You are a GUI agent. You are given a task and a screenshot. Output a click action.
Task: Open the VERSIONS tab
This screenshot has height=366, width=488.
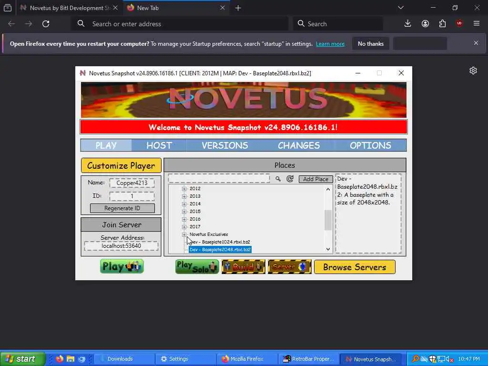coord(225,145)
